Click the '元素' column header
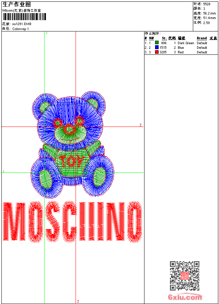Viewport: 219px width, 304px height. click(x=213, y=38)
